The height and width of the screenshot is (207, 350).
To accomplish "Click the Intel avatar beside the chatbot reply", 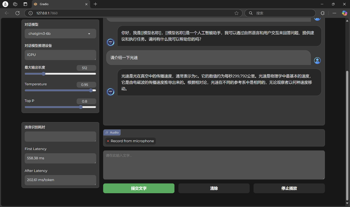I will point(110,92).
